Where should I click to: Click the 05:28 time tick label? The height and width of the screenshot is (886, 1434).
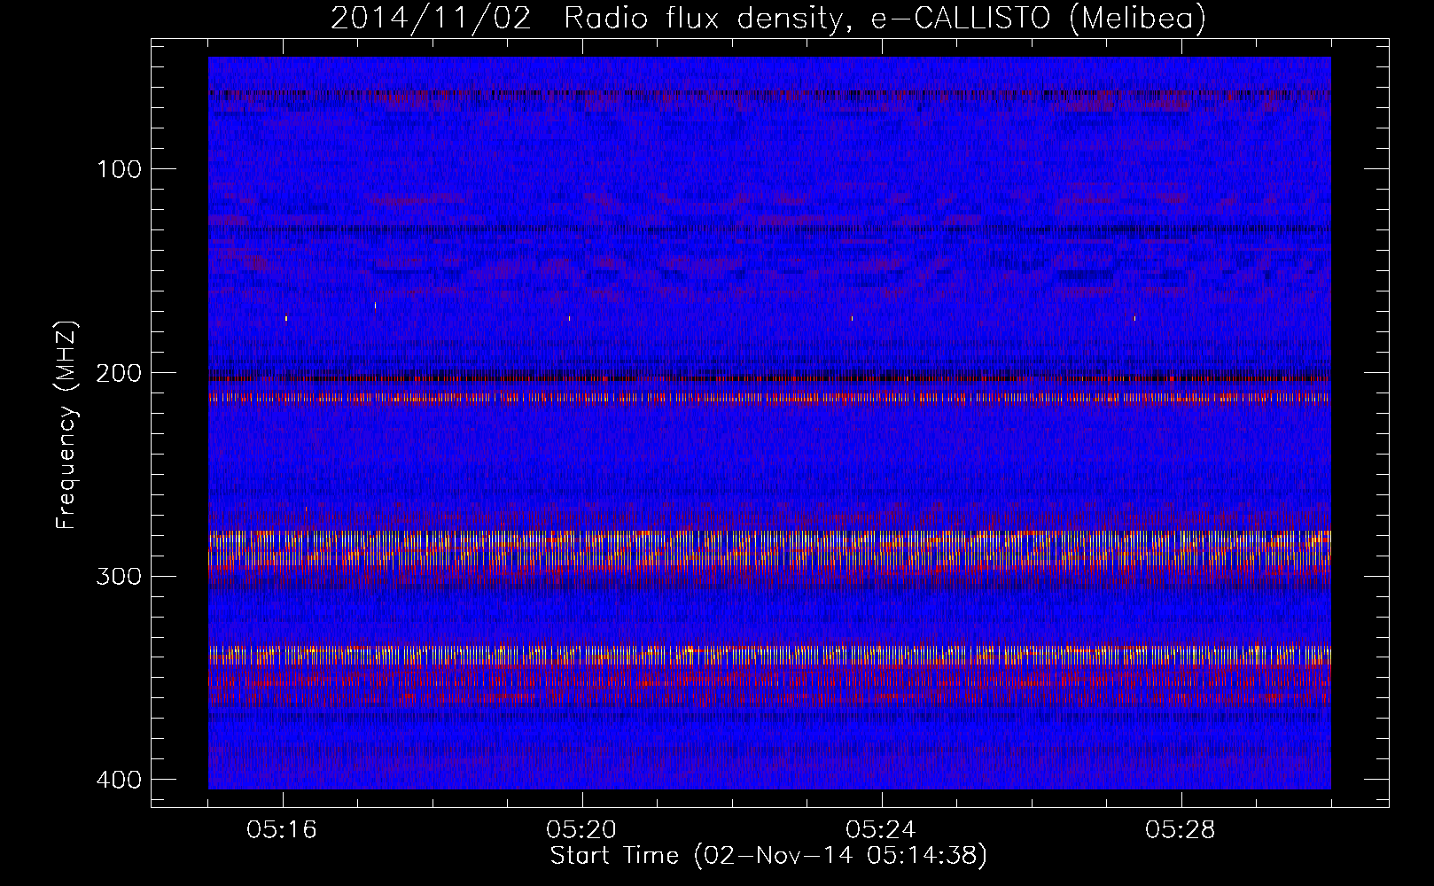click(x=1181, y=830)
